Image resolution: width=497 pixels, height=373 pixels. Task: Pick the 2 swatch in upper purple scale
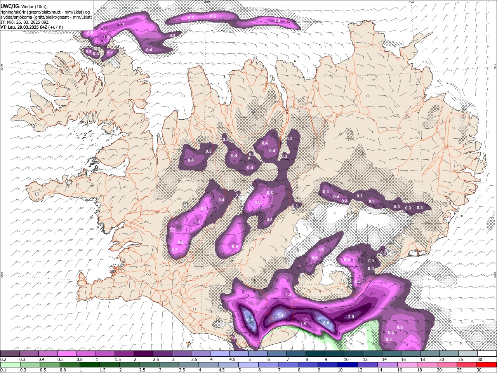[x=143, y=354]
